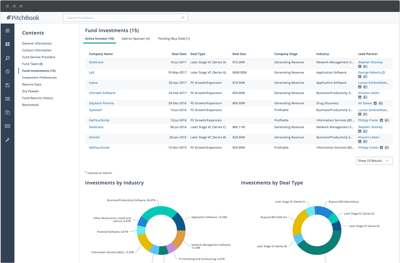Sort by the Deal Size column header
This screenshot has width=400, height=263.
239,54
